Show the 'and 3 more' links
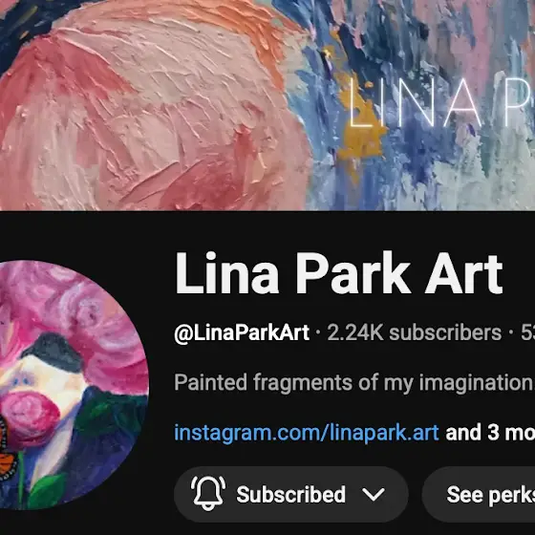Viewport: 535px width, 535px height. coord(490,432)
